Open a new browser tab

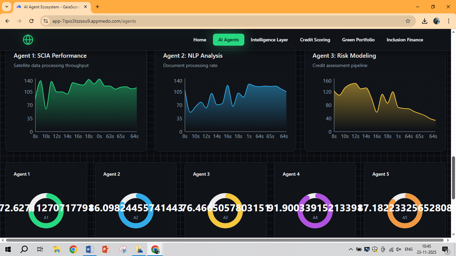tap(97, 7)
